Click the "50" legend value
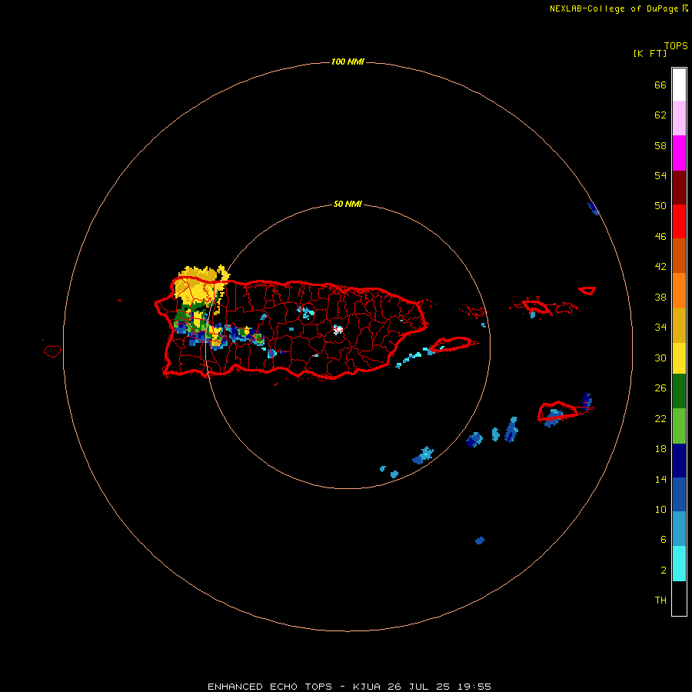This screenshot has height=692, width=692. [x=660, y=206]
